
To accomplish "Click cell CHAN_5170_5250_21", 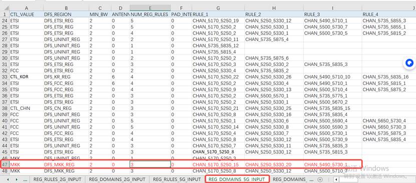I will pyautogui.click(x=218, y=108).
